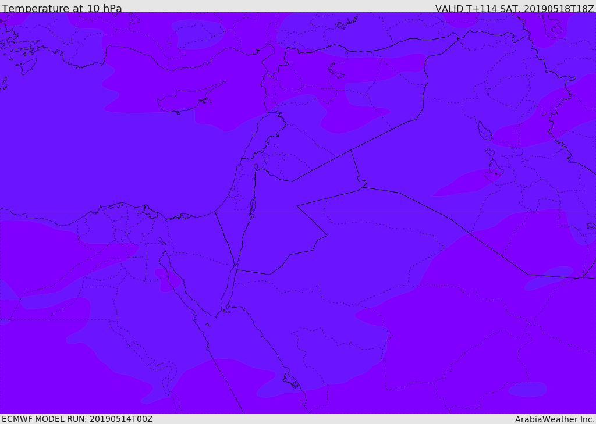Click the 'Temperature at 10 hPa' title text
The width and height of the screenshot is (596, 424).
[x=62, y=8]
